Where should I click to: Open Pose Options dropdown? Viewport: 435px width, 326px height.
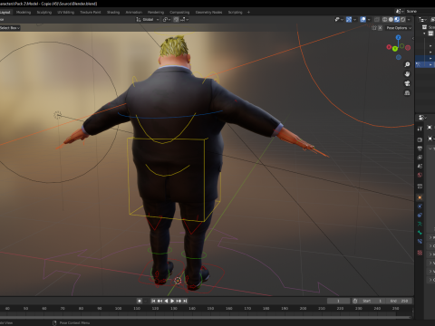coord(399,28)
